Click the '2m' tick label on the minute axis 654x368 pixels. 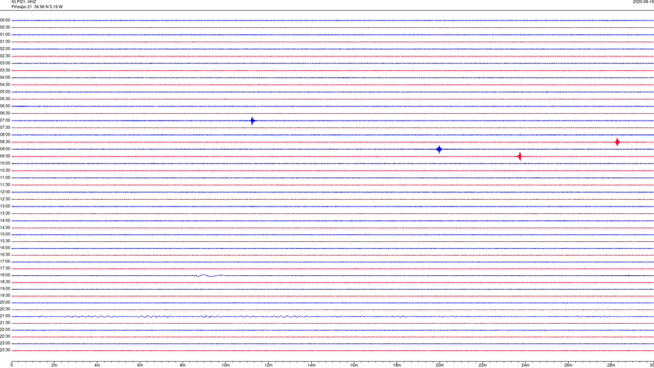(x=54, y=365)
